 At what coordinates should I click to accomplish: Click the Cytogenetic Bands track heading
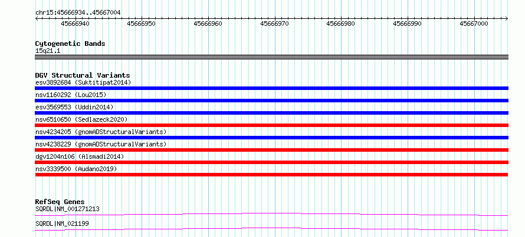[70, 44]
